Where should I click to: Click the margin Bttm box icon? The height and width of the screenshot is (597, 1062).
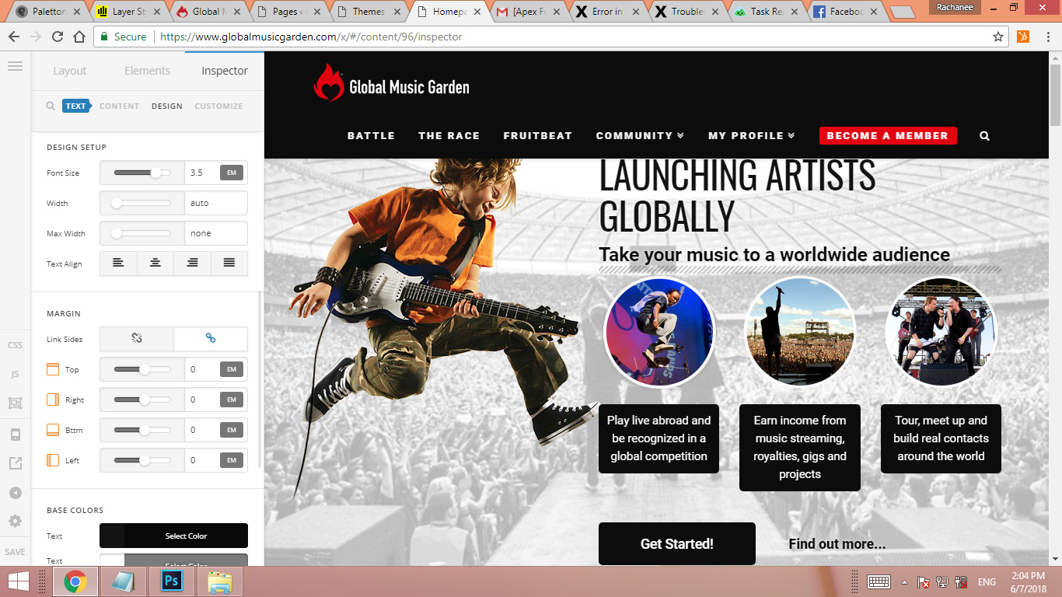coord(53,430)
